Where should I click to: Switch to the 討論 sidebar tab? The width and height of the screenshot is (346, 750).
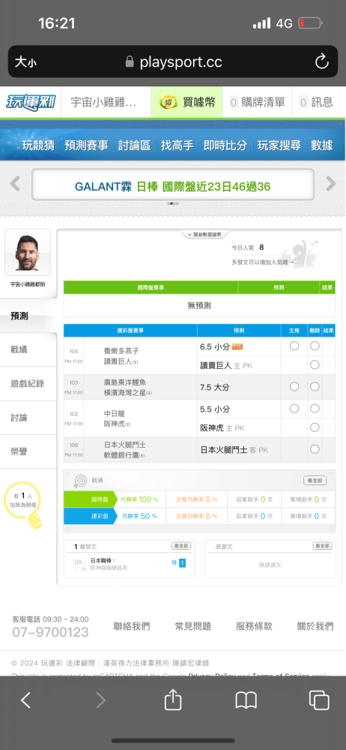pos(28,418)
